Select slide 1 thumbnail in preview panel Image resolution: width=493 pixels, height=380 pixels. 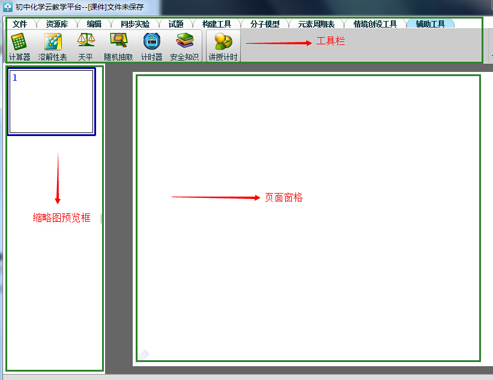pos(52,101)
